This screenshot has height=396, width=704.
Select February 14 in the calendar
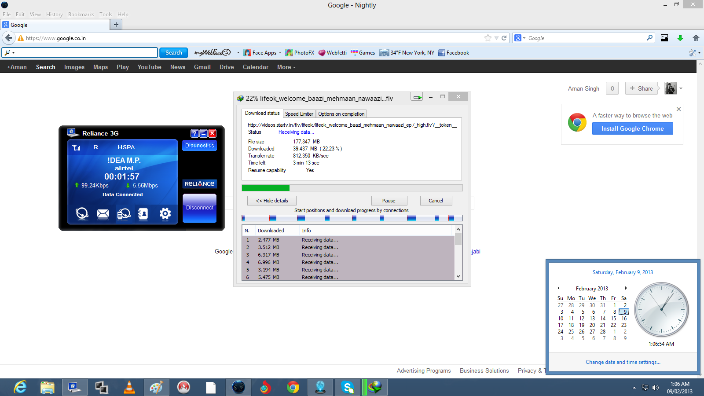tap(603, 319)
